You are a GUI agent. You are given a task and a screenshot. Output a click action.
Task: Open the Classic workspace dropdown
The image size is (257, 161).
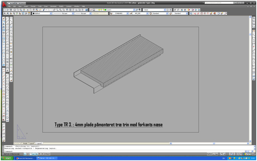click(165, 10)
